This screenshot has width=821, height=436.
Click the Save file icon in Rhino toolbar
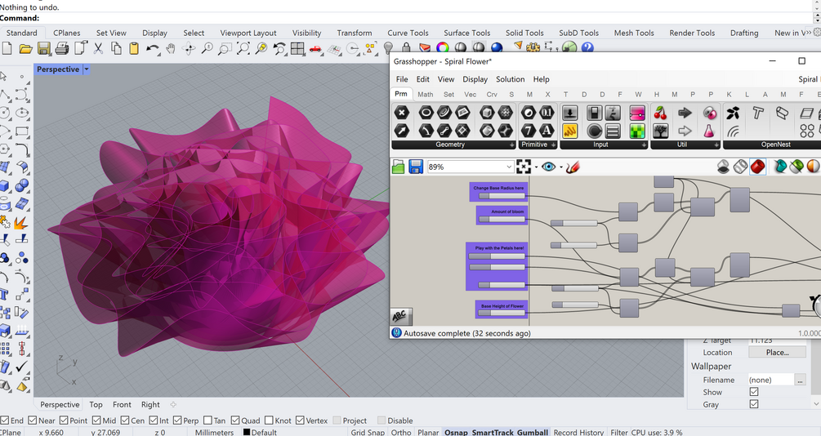43,49
